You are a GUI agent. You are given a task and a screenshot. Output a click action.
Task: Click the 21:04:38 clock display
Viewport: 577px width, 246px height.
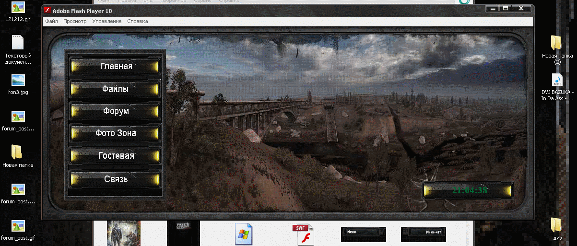(468, 190)
